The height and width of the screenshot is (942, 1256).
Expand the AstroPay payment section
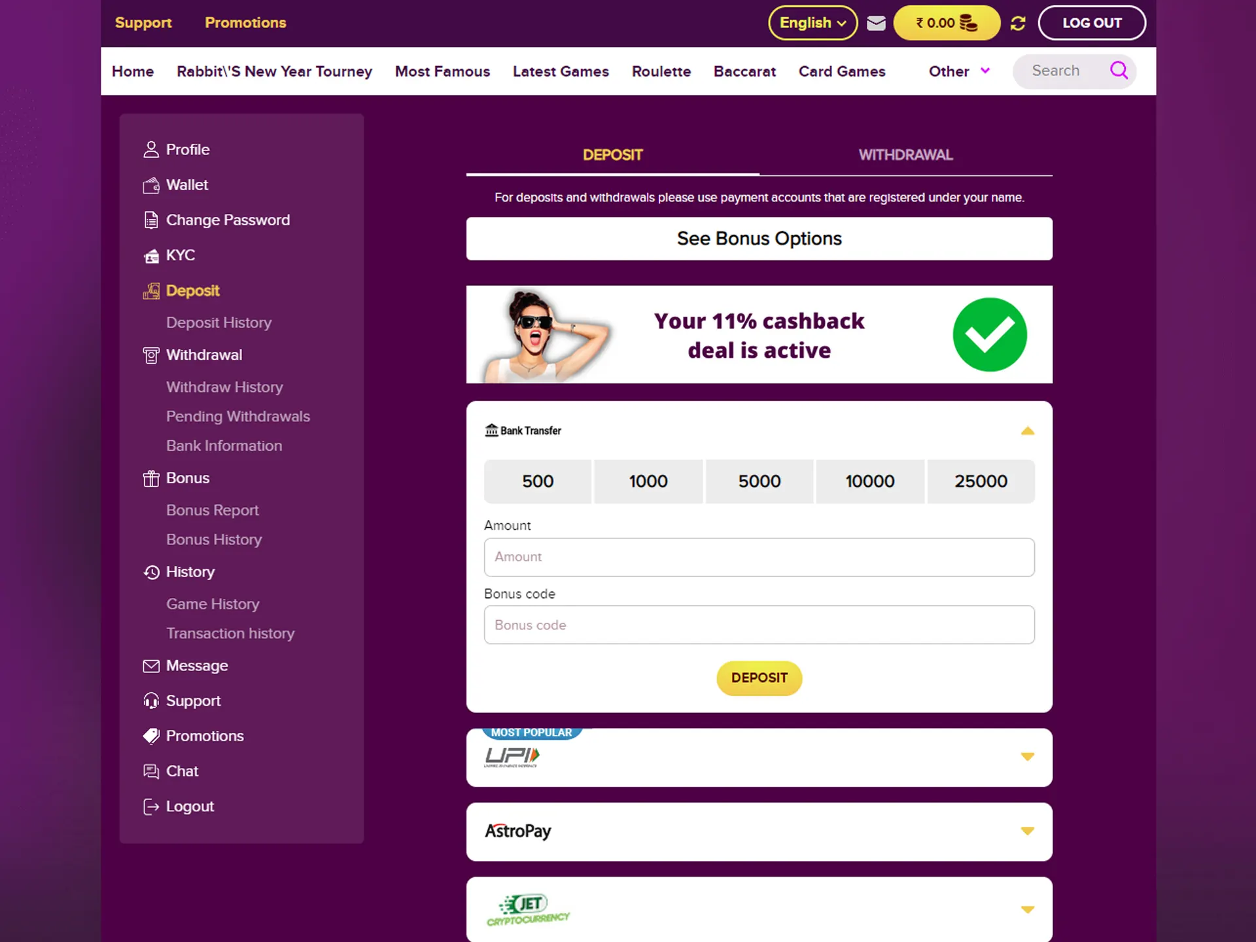coord(1028,830)
